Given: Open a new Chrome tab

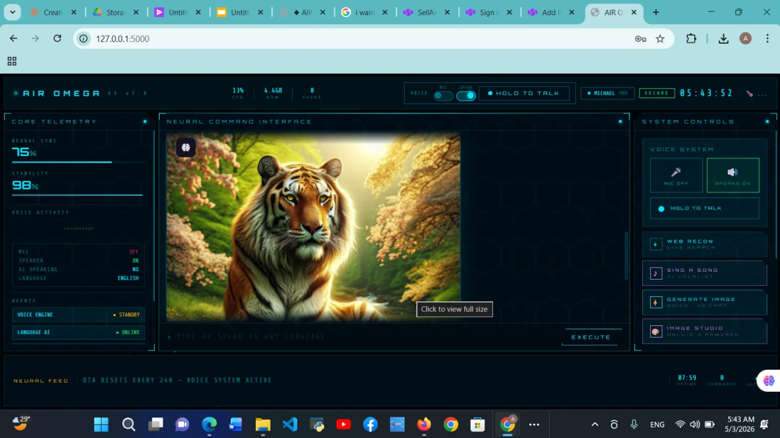Looking at the screenshot, I should [x=656, y=12].
